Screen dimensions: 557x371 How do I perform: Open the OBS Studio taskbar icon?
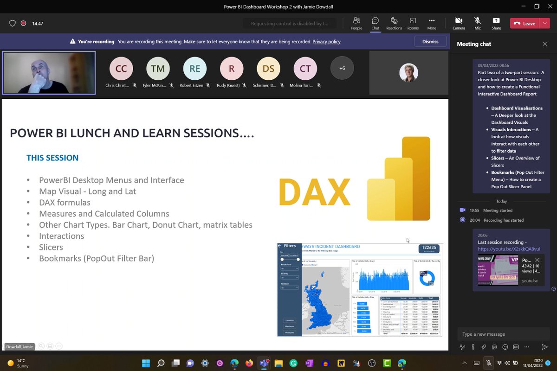tap(372, 363)
